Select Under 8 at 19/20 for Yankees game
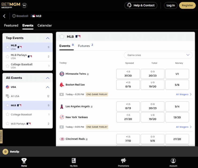198x168 pixels. pyautogui.click(x=153, y=117)
